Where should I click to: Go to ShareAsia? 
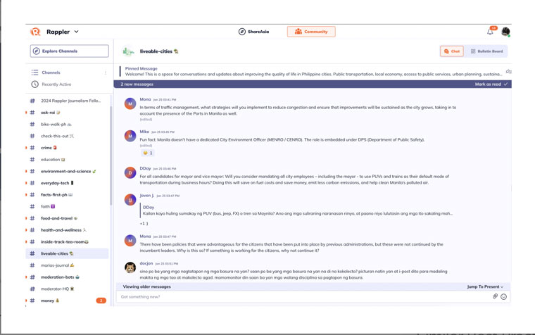tap(253, 32)
